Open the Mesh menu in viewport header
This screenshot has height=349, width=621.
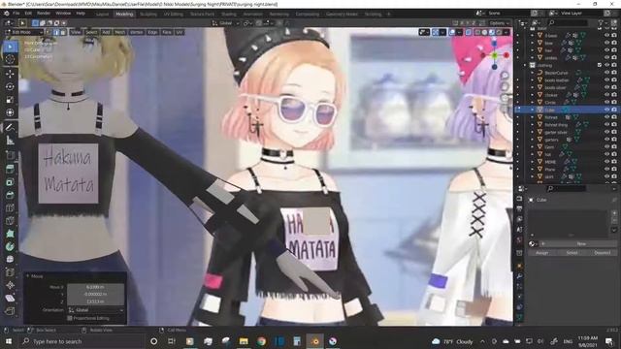pyautogui.click(x=119, y=32)
